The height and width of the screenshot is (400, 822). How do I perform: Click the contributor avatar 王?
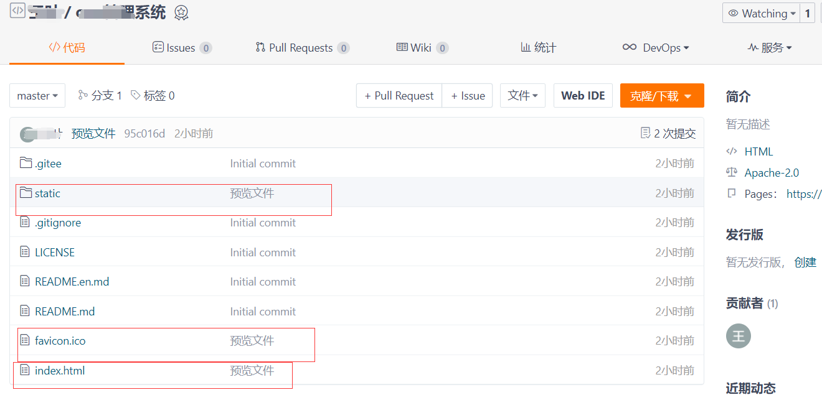tap(738, 336)
